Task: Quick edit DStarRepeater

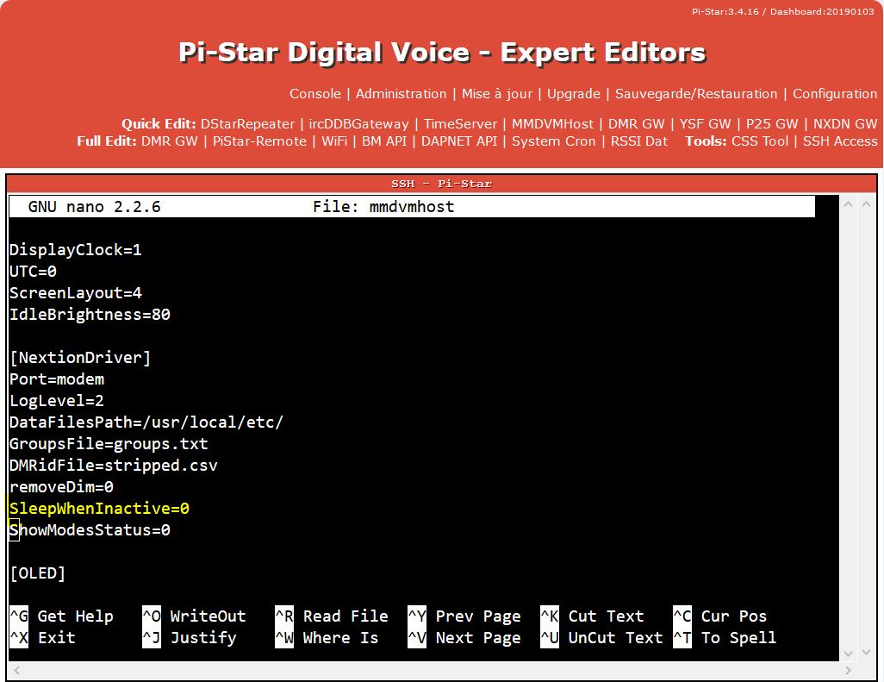Action: coord(247,124)
